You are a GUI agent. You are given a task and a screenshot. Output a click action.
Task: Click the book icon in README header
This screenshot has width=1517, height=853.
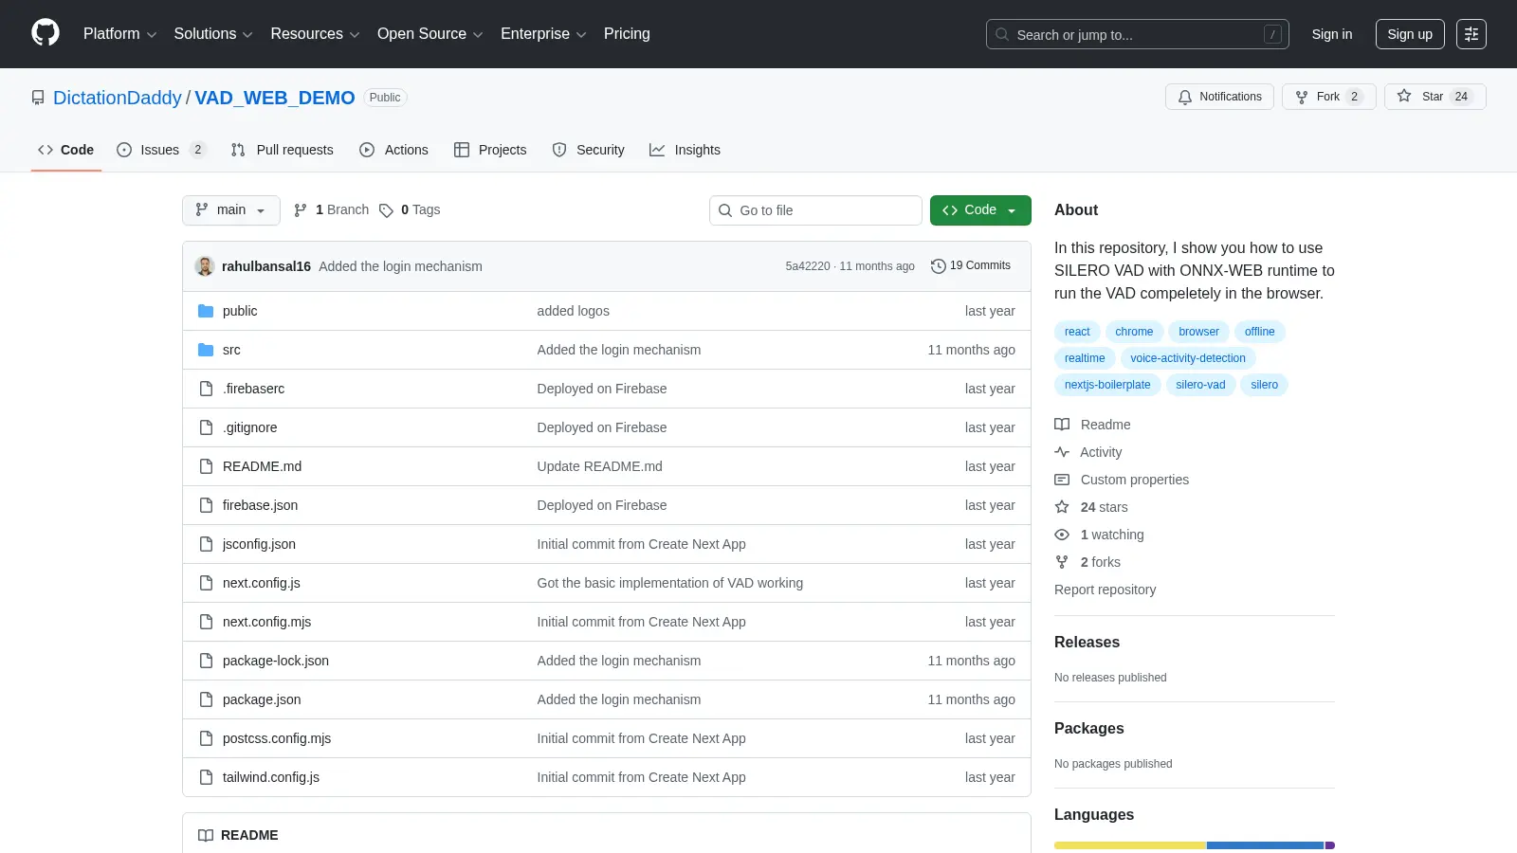pos(206,835)
